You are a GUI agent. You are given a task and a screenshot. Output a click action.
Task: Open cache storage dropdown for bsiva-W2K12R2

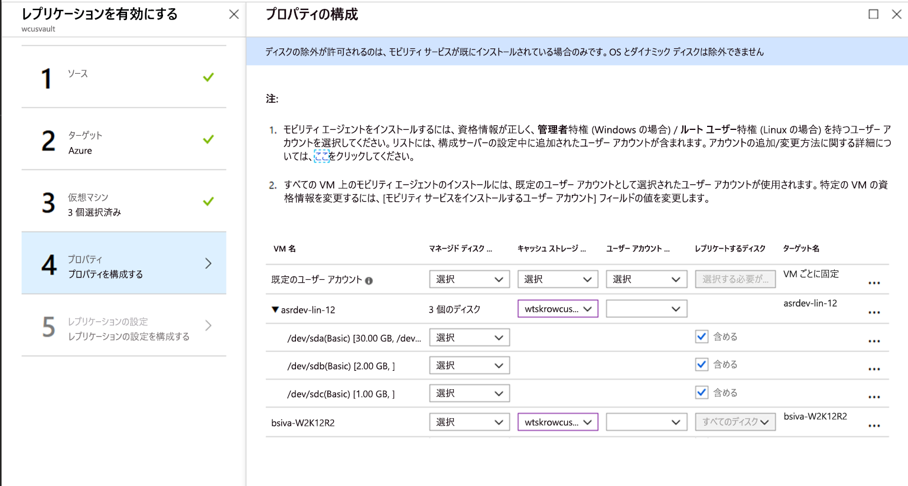point(558,422)
